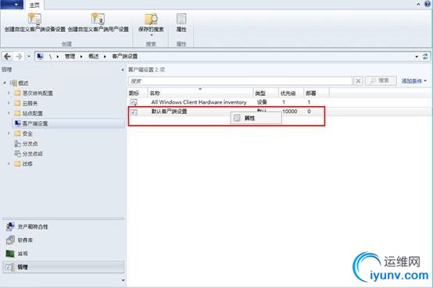Select 分发点 node in tree
Image resolution: width=433 pixels, height=288 pixels.
[x=30, y=144]
